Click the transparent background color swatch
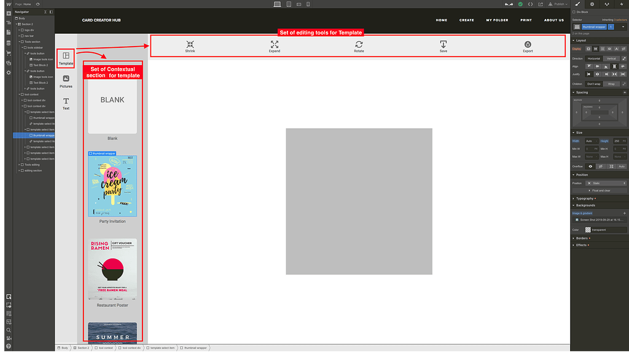Screen dimensions: 629x356 click(588, 229)
